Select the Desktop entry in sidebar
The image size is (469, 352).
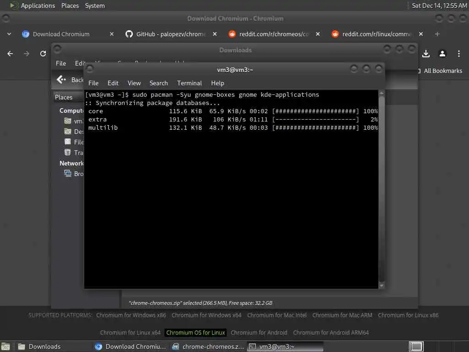(74, 132)
